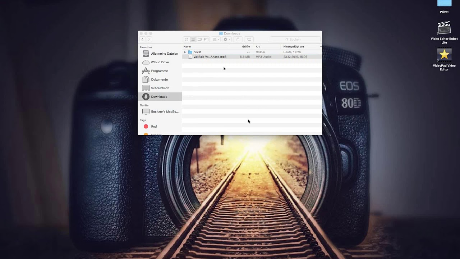Switch Finder to Cover Flow view
460x259 pixels.
pos(206,39)
